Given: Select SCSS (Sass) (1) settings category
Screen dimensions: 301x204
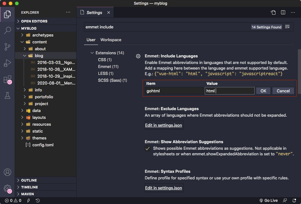Looking at the screenshot, I should click(112, 80).
